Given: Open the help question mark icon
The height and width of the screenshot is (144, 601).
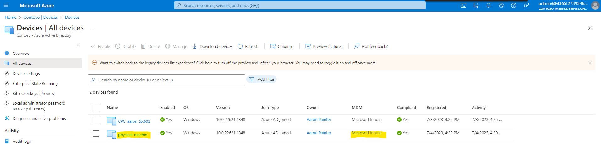Looking at the screenshot, I should (514, 5).
